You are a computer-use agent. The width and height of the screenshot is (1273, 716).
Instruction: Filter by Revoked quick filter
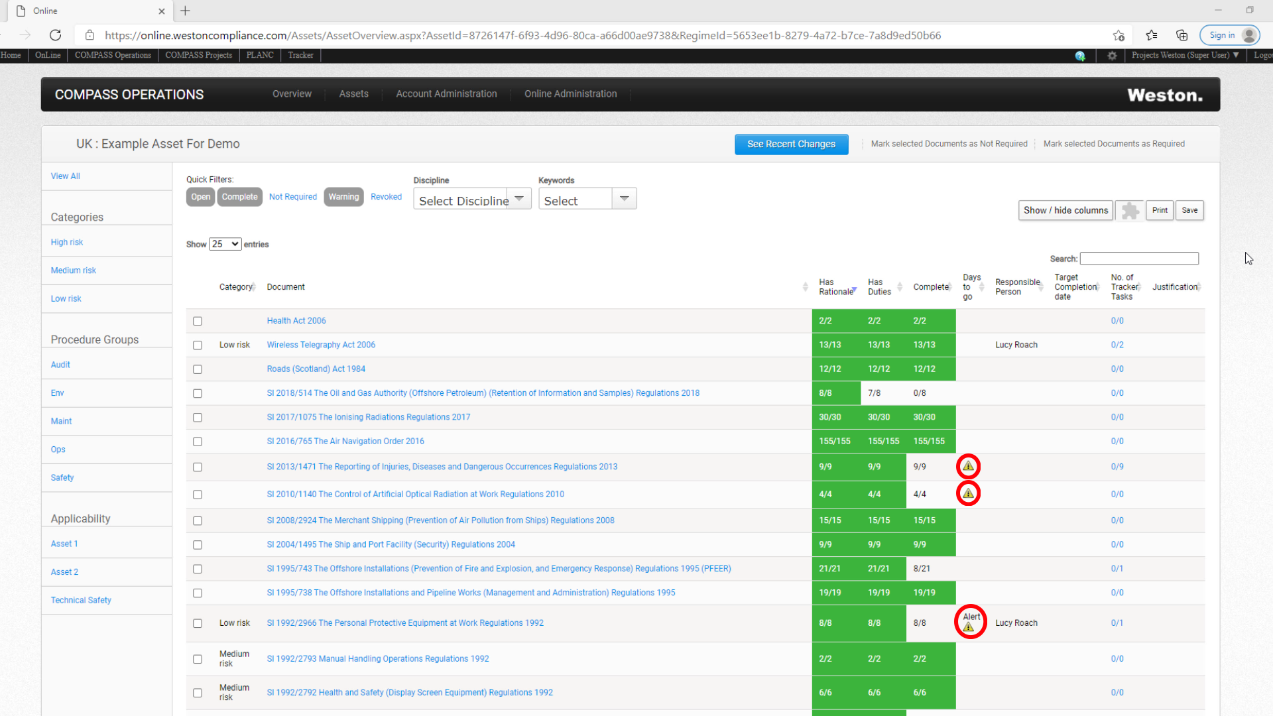pyautogui.click(x=386, y=197)
